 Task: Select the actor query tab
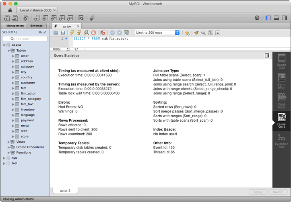[x=67, y=26]
